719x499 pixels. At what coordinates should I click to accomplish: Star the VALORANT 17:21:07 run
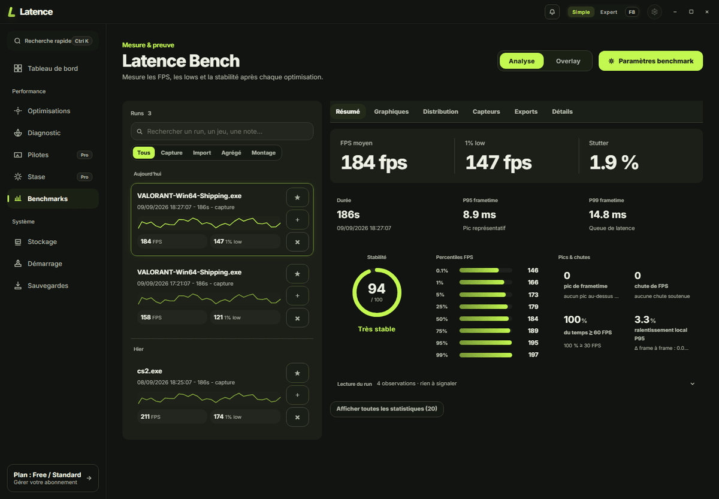pyautogui.click(x=297, y=273)
